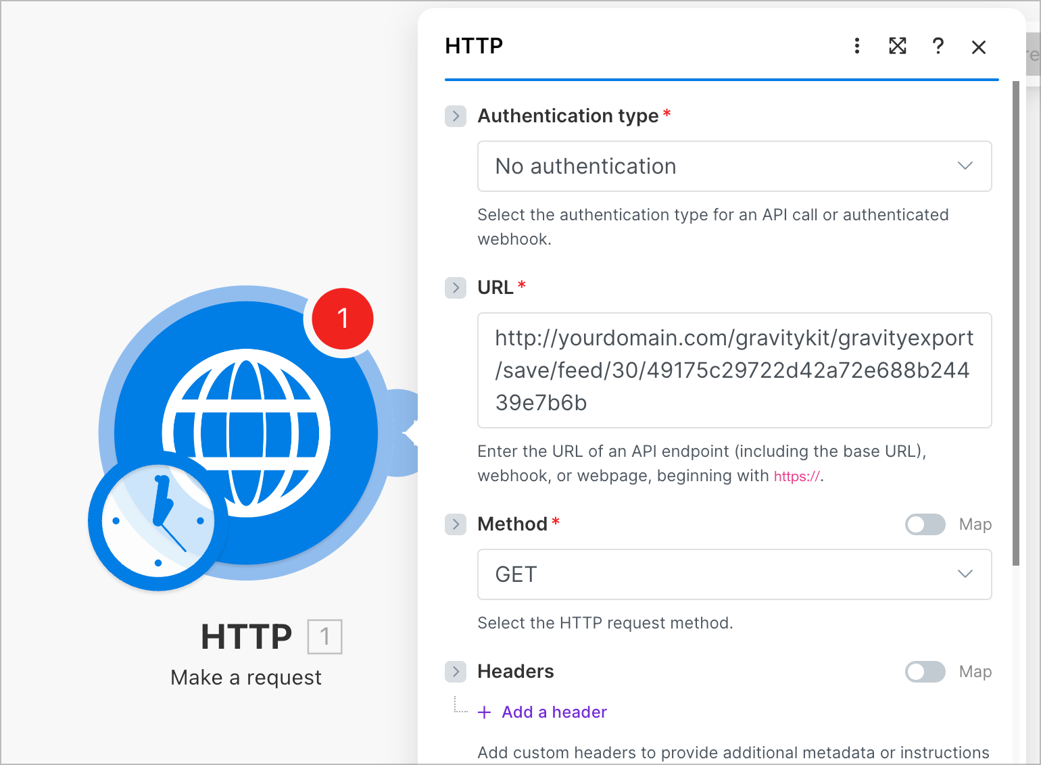Open the help question mark icon
Viewport: 1041px width, 765px height.
pyautogui.click(x=938, y=47)
